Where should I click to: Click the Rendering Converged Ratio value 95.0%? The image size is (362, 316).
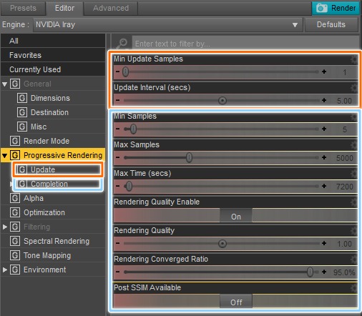point(344,272)
